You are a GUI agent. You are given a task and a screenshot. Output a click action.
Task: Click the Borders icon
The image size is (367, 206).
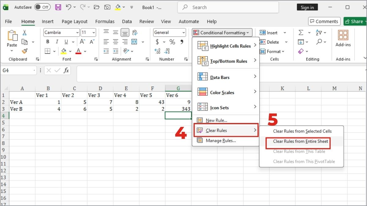[47, 51]
